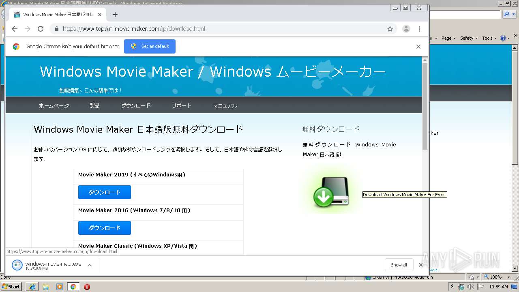Screen dimensions: 519x292
Task: Open downloaded windows-movie-ma...exe file
Action: [x=47, y=265]
